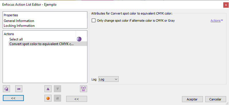Click the gray stop square button

click(x=57, y=98)
